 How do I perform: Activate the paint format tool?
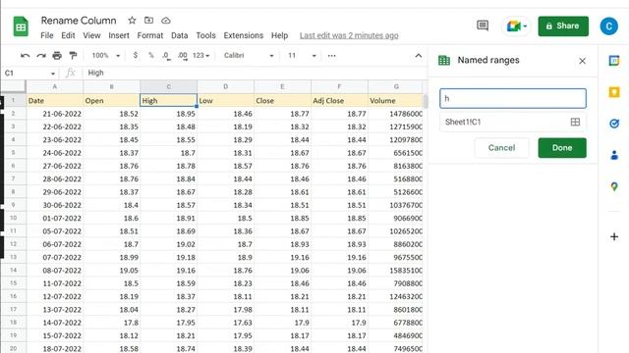(x=73, y=56)
